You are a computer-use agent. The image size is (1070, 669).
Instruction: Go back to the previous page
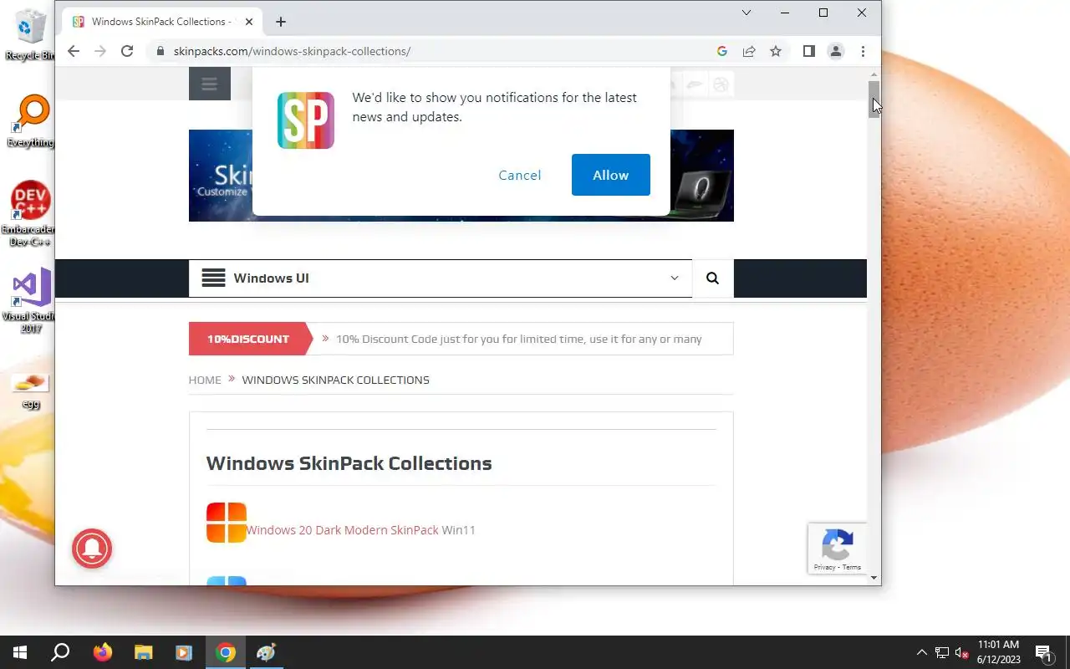click(74, 51)
